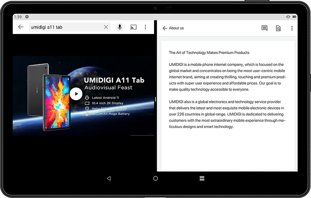Click the paragraph starting 'UMIDIGI also is a global'
311x198 pixels.
(x=227, y=114)
